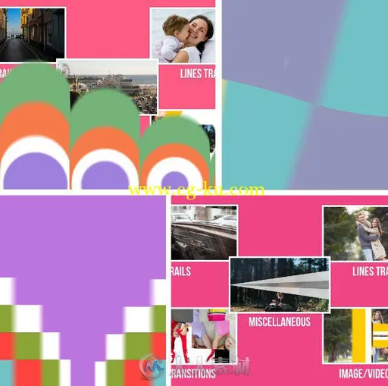
Task: Click the photo with yellow stripes
Action: pyautogui.click(x=355, y=336)
